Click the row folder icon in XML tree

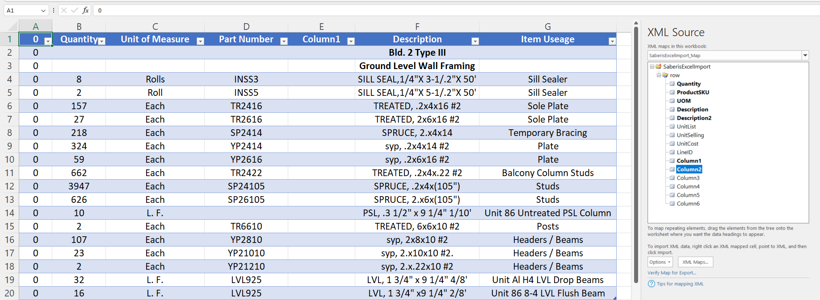pos(665,75)
